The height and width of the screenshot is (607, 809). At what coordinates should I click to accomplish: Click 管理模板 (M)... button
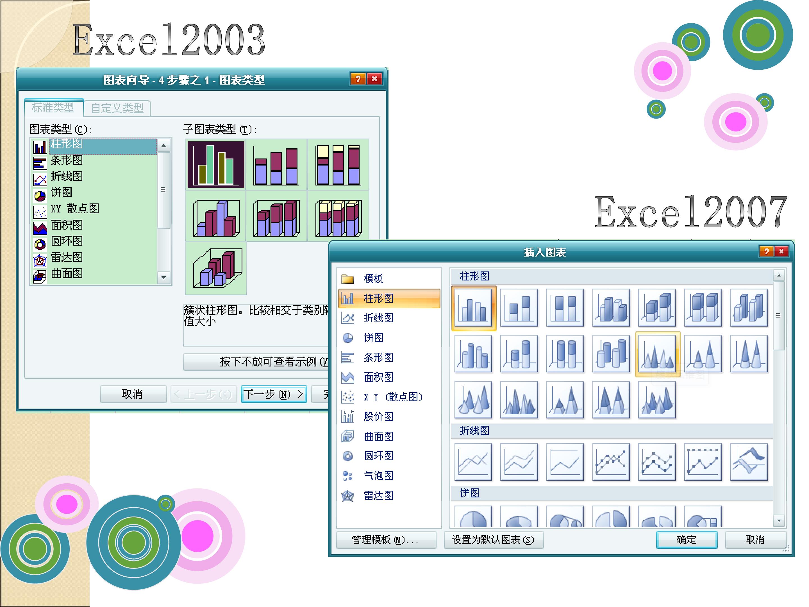(x=386, y=540)
